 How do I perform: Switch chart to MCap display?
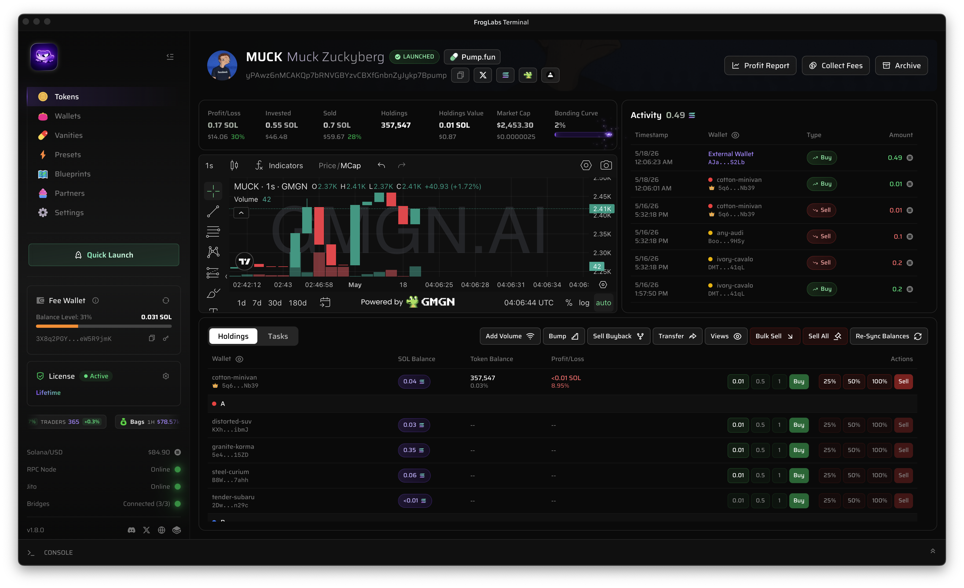350,165
